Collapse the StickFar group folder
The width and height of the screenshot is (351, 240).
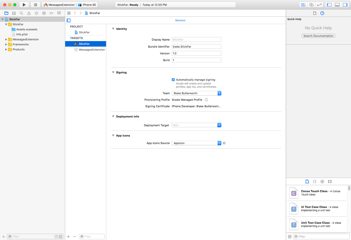tap(6, 24)
